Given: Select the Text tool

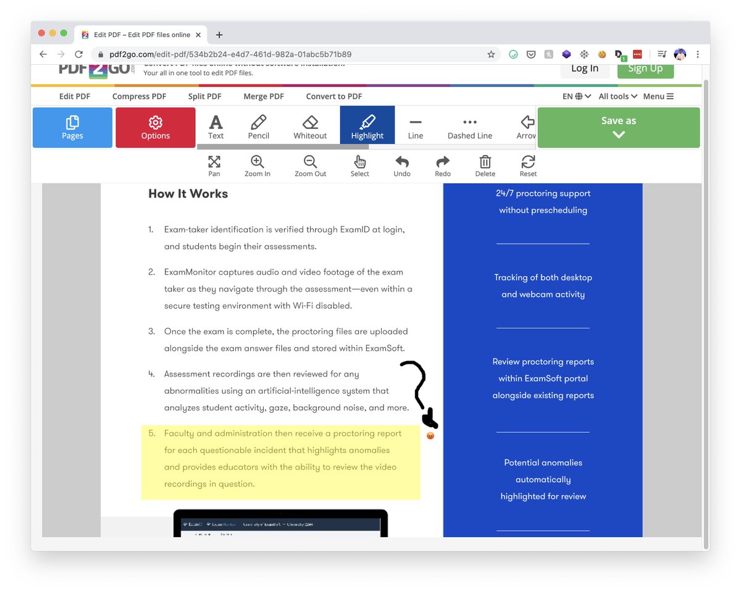Looking at the screenshot, I should click(216, 127).
